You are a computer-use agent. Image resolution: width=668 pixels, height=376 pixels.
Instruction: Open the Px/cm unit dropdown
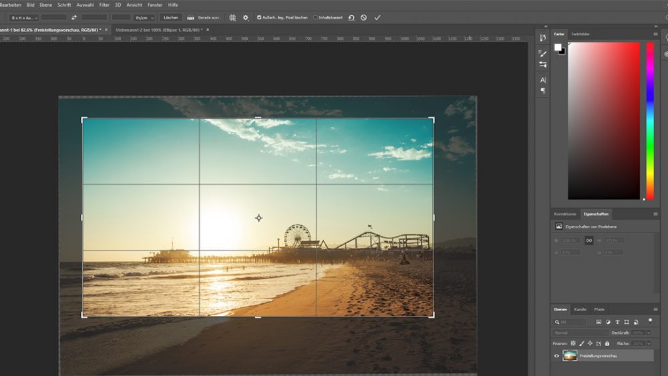[x=144, y=17]
